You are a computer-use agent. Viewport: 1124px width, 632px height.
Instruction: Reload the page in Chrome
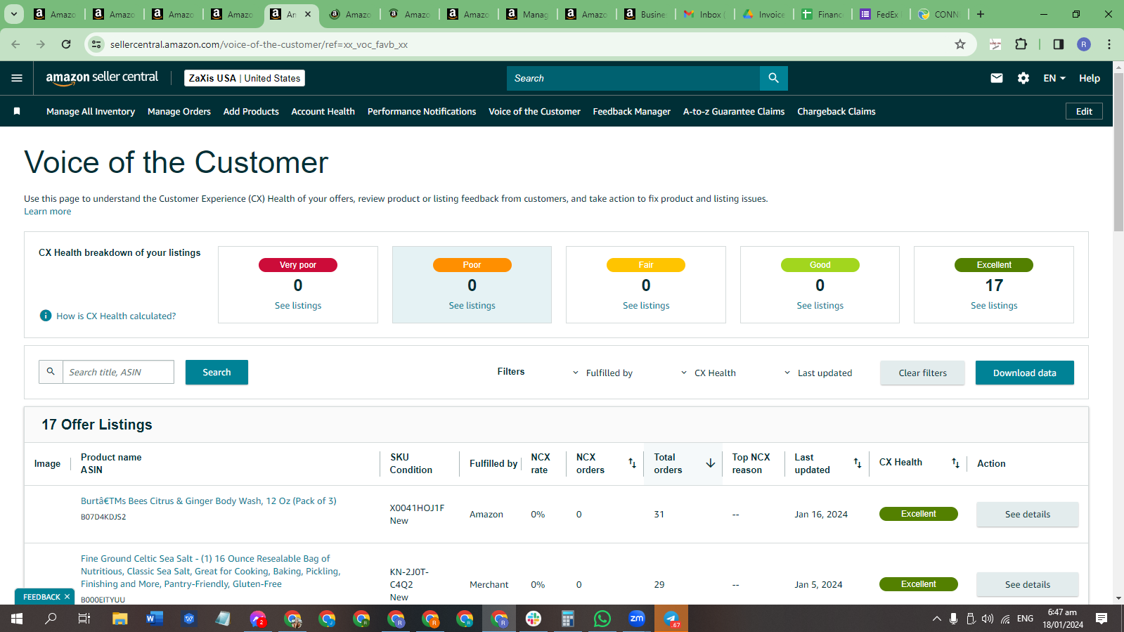66,44
